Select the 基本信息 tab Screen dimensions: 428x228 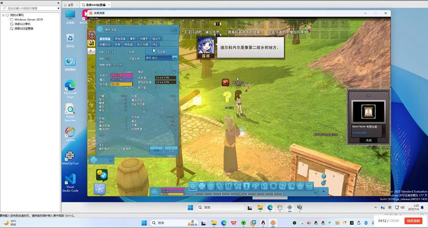[x=105, y=39]
